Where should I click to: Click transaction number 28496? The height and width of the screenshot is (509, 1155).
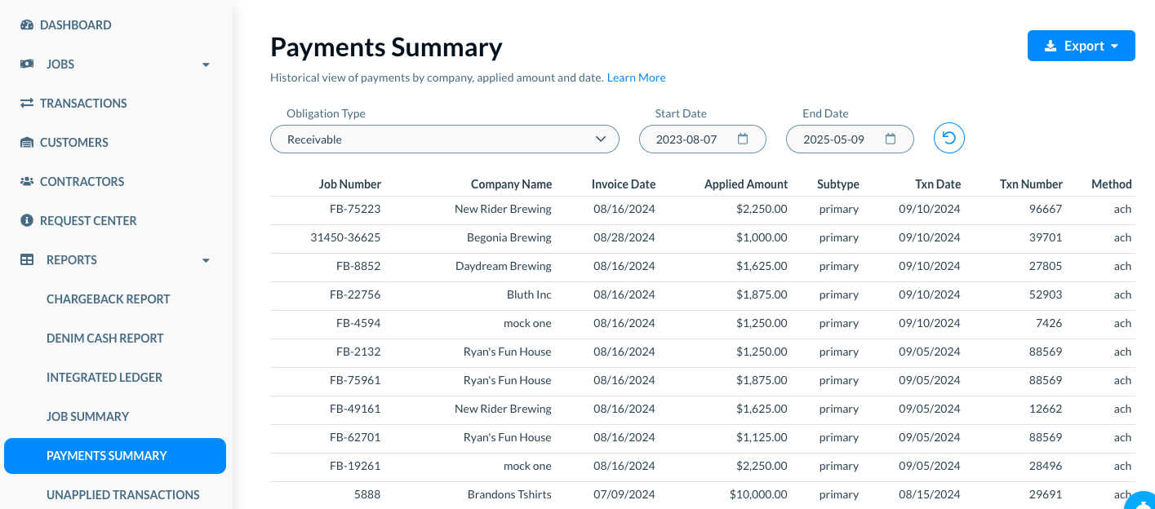[1046, 466]
